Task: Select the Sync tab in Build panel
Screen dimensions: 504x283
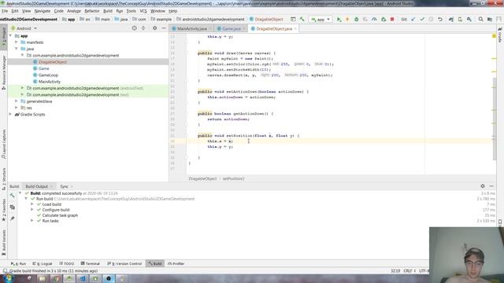Action: pos(64,186)
